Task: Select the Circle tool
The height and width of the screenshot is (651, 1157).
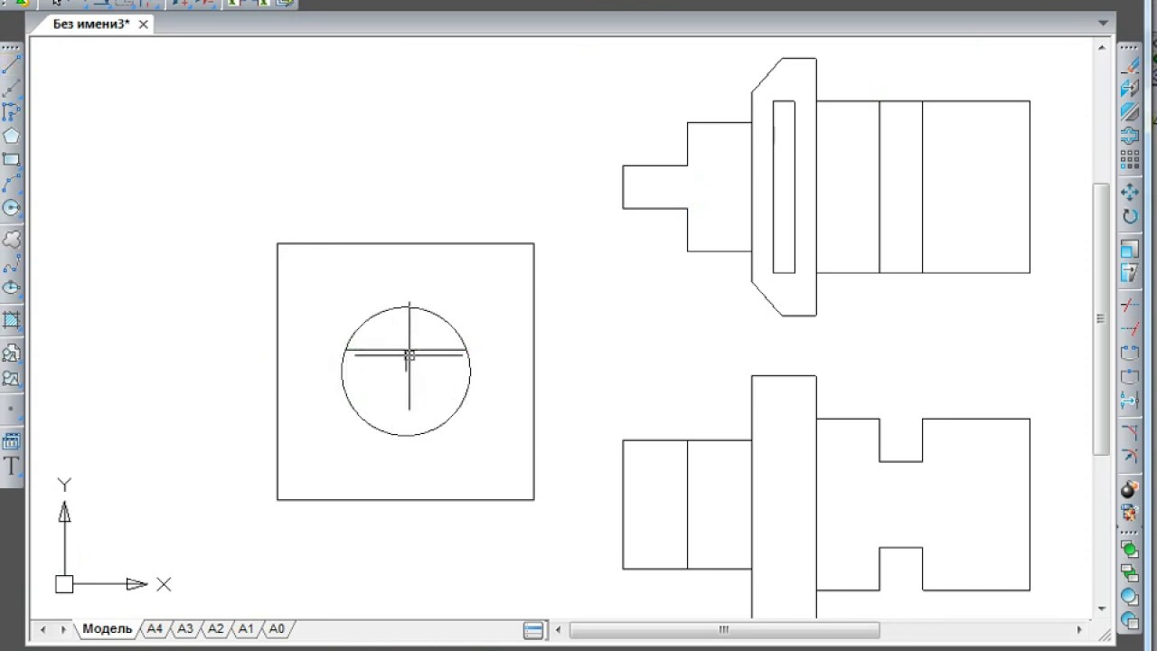Action: [x=11, y=207]
